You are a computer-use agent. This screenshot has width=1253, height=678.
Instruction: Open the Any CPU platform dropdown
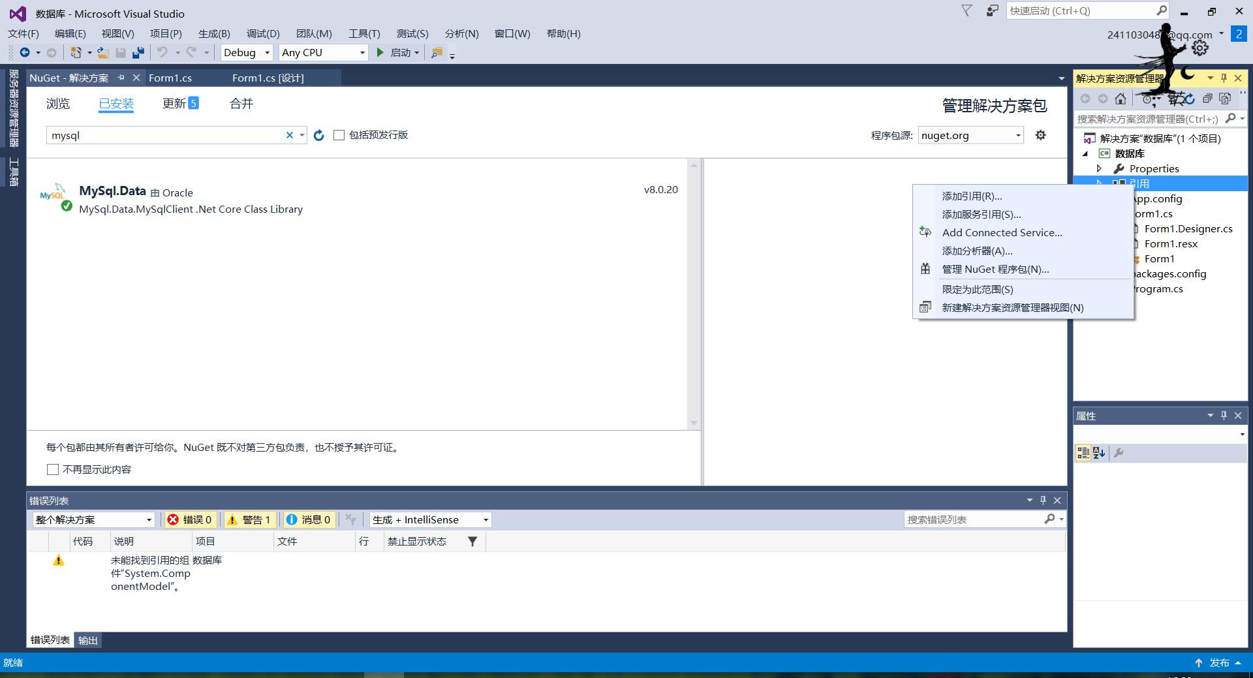(x=324, y=53)
